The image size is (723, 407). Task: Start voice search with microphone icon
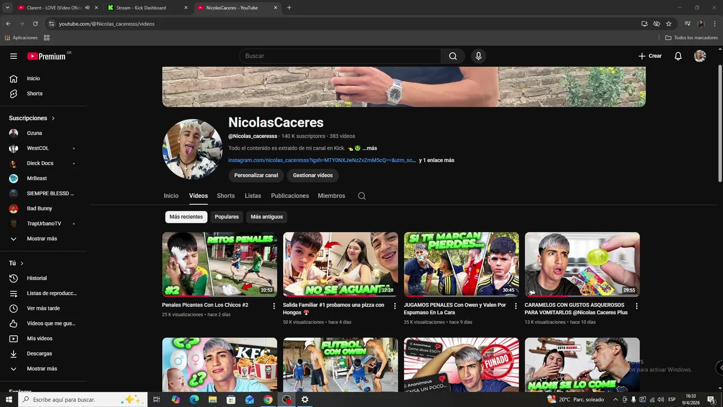[x=478, y=56]
